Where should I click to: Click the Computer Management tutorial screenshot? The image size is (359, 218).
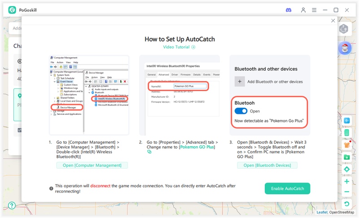click(89, 95)
